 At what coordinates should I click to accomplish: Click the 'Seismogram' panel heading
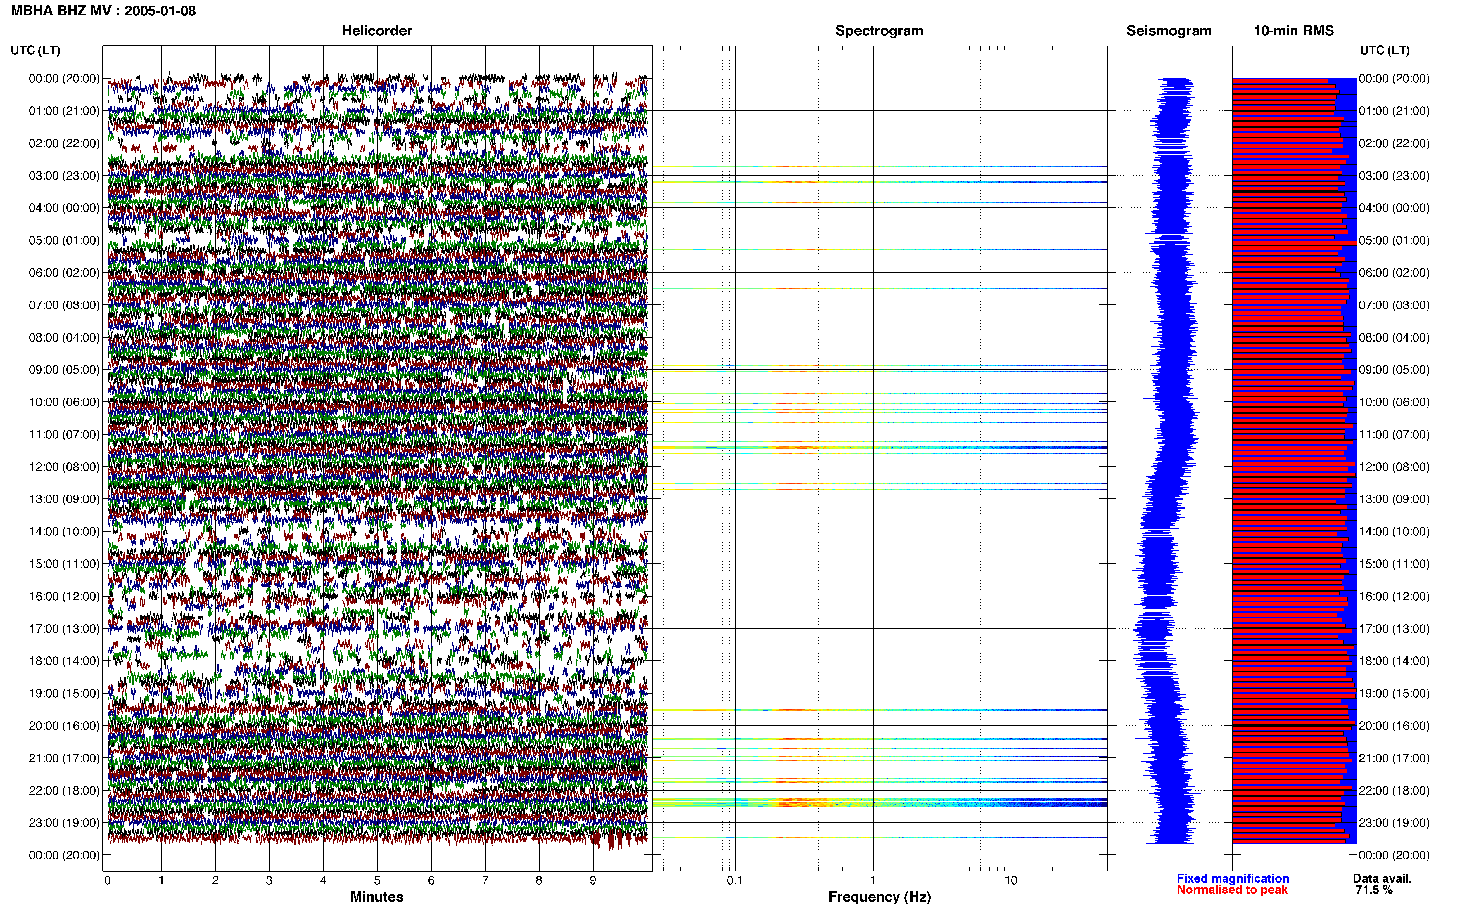click(1169, 30)
